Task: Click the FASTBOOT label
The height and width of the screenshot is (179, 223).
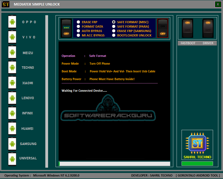Action: point(188,43)
